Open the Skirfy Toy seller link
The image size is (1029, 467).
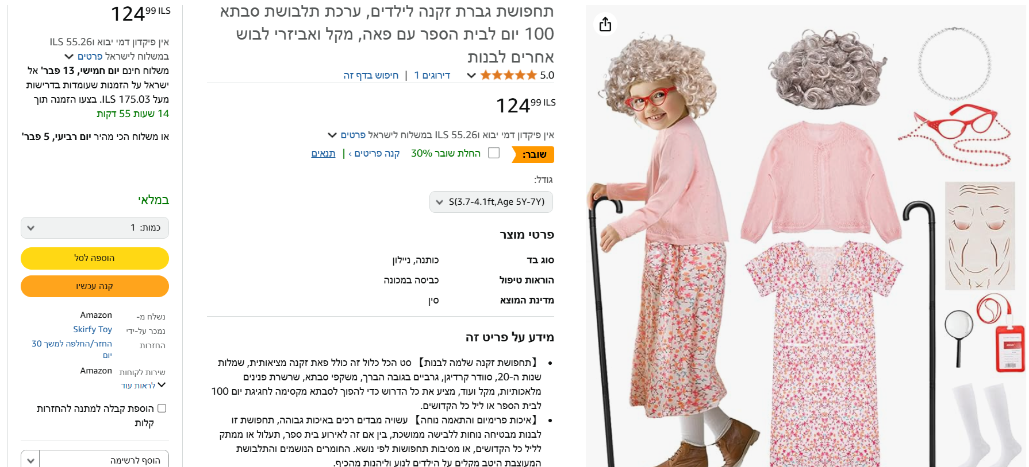point(93,329)
